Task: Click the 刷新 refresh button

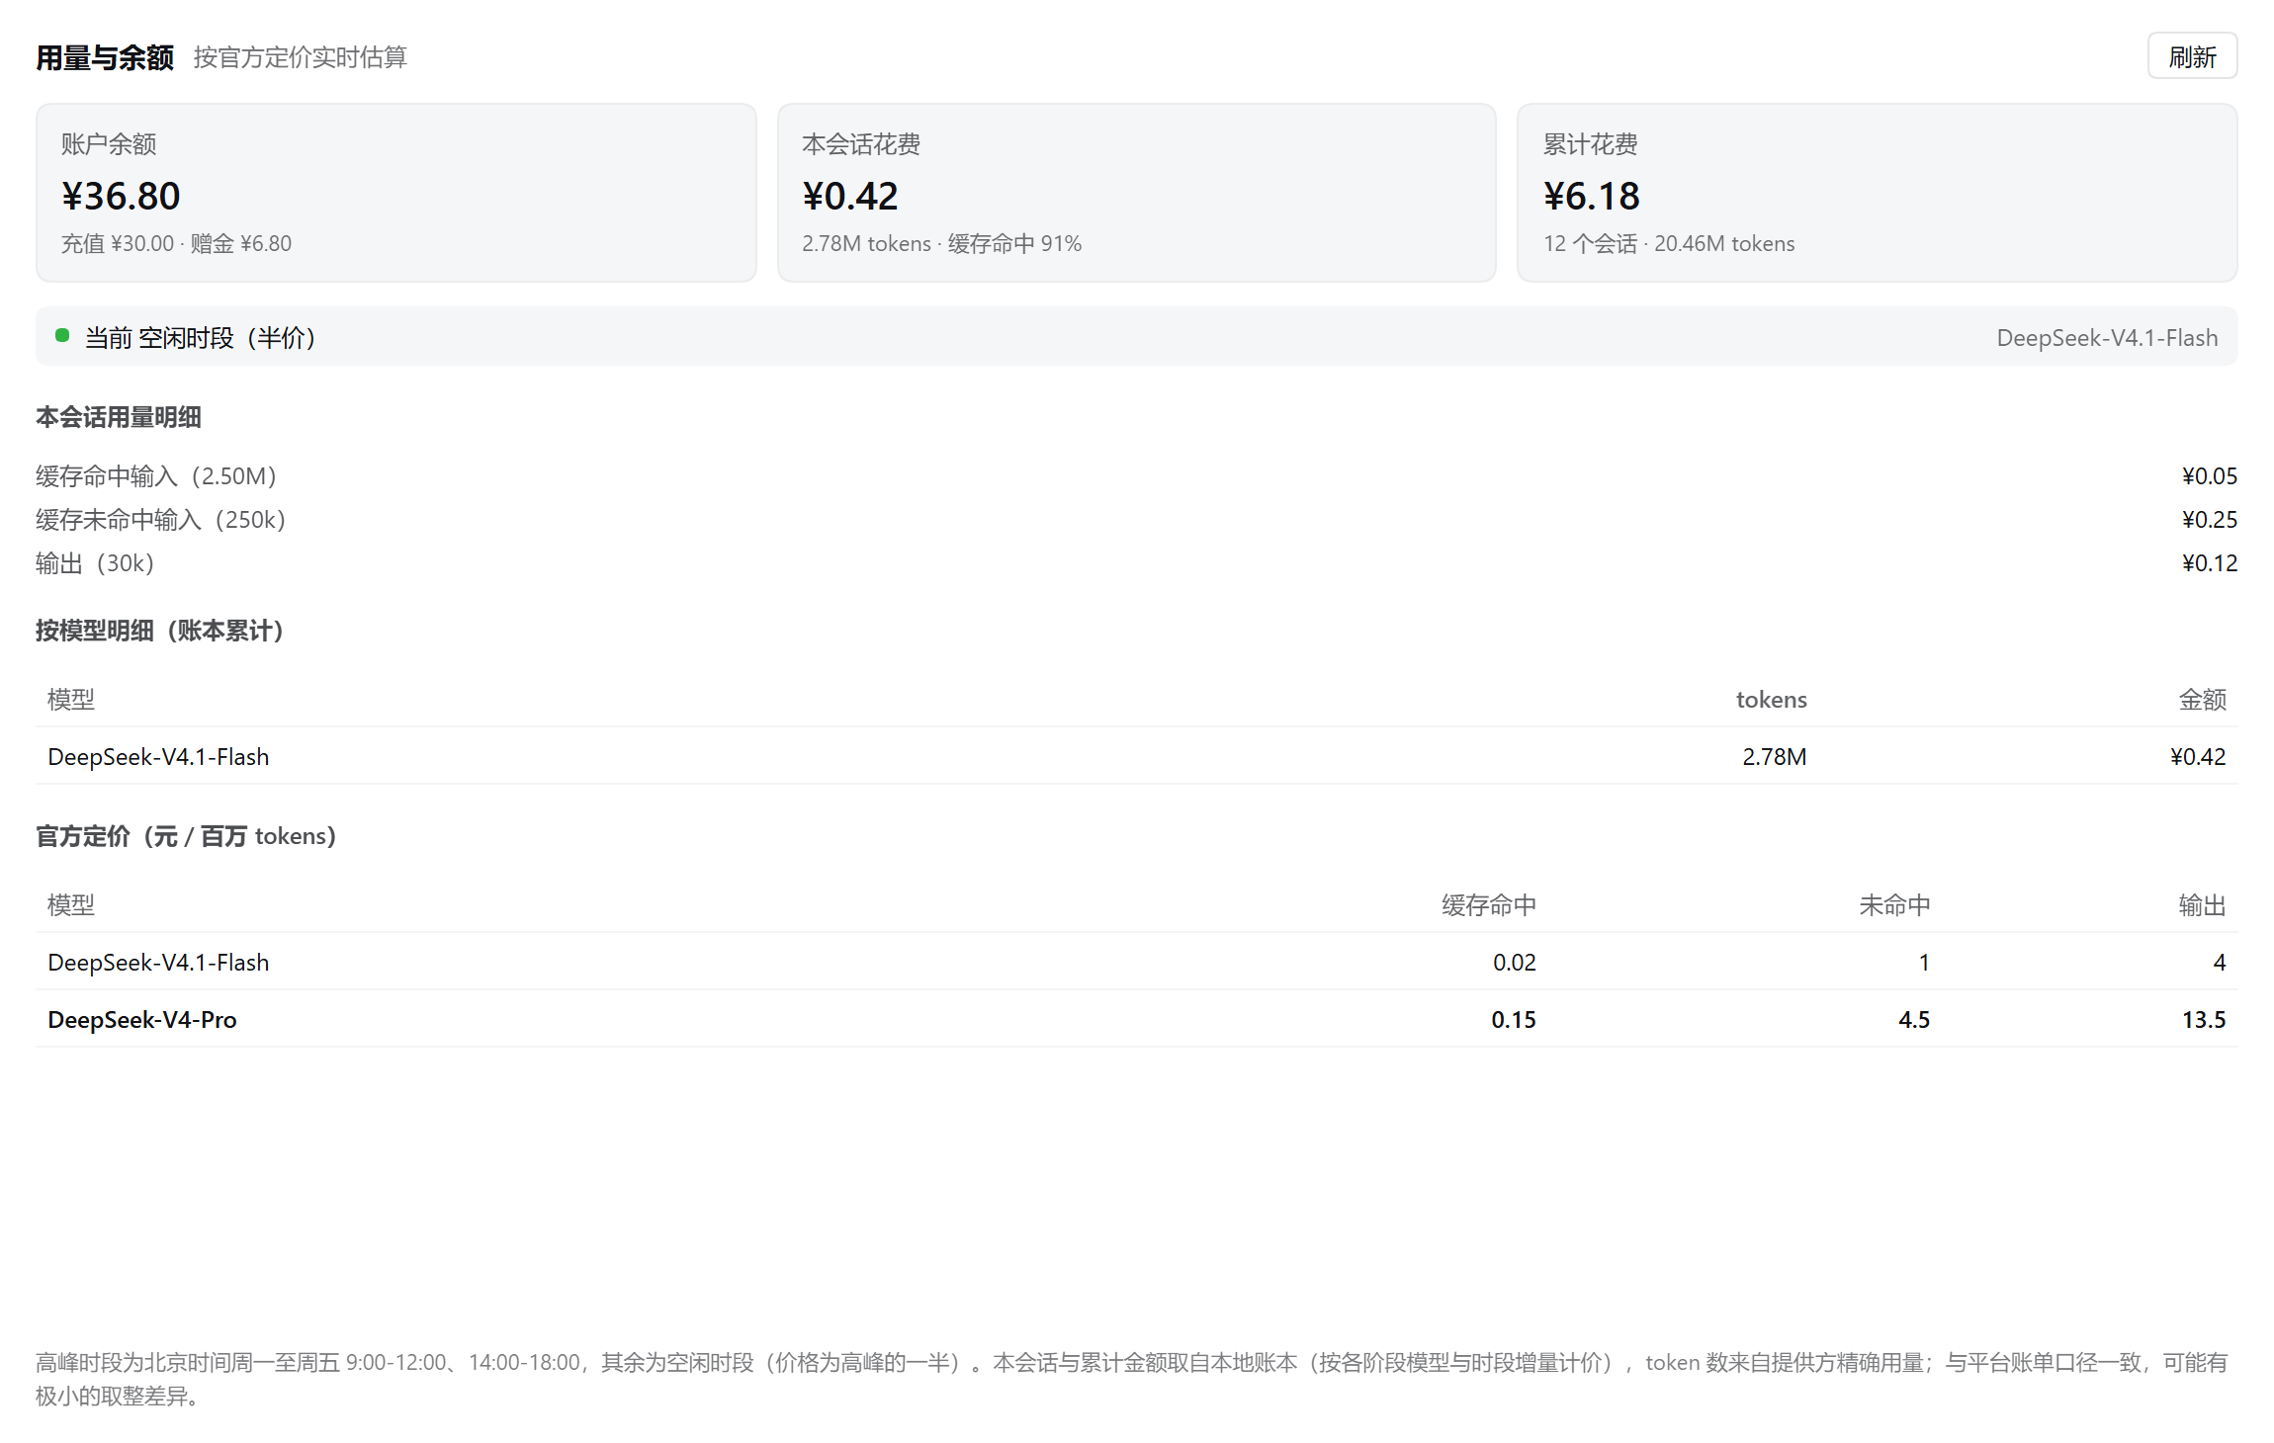Action: click(x=2191, y=56)
